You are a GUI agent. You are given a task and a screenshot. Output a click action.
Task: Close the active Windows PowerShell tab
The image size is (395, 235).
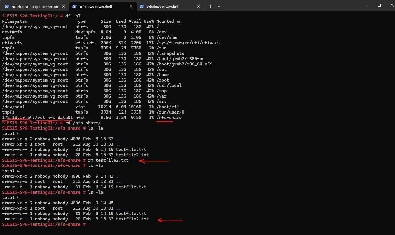131,6
